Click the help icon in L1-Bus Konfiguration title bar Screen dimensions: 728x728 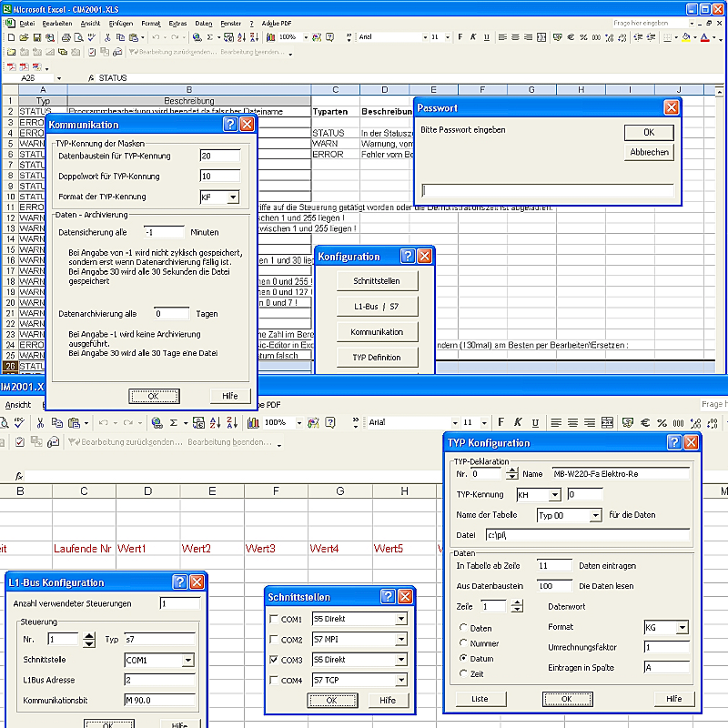point(179,582)
